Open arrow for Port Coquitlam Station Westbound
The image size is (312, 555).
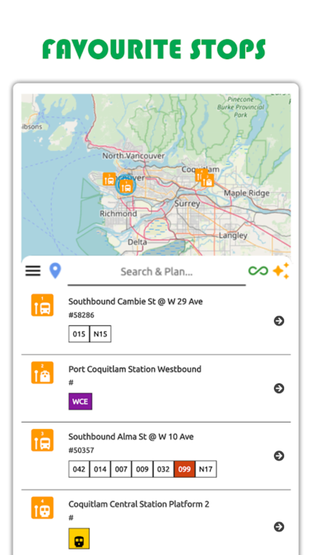(279, 388)
